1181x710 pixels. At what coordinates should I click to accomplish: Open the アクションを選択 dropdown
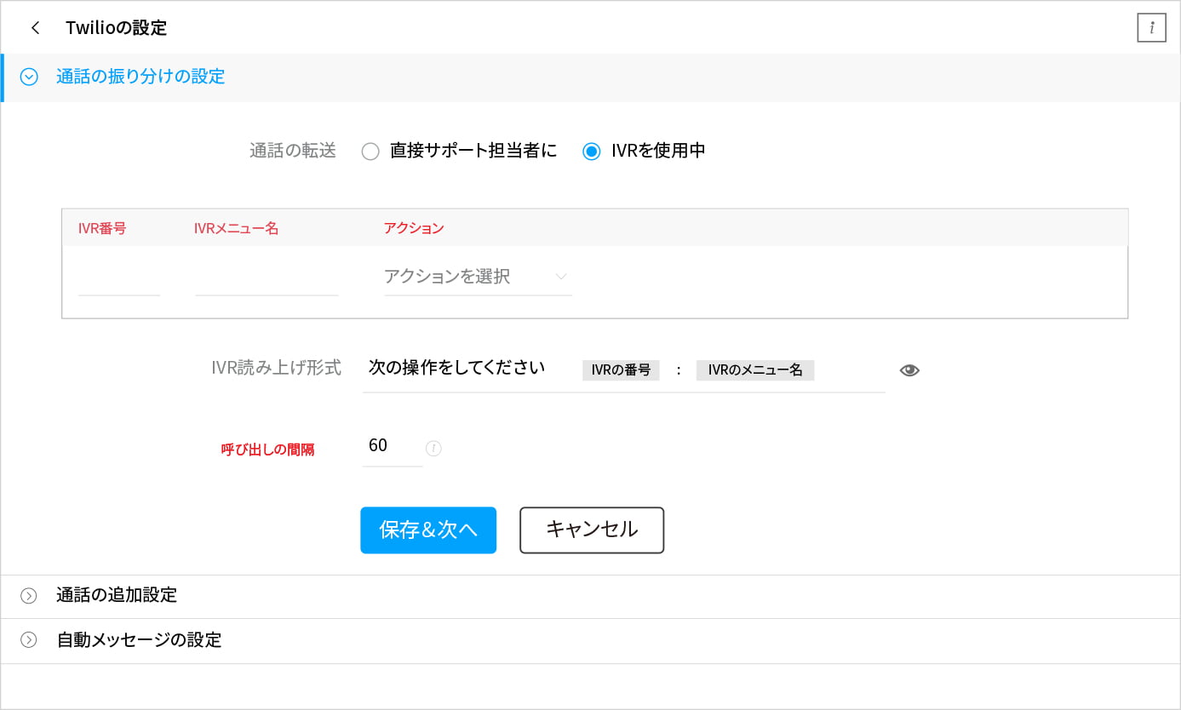coord(477,277)
